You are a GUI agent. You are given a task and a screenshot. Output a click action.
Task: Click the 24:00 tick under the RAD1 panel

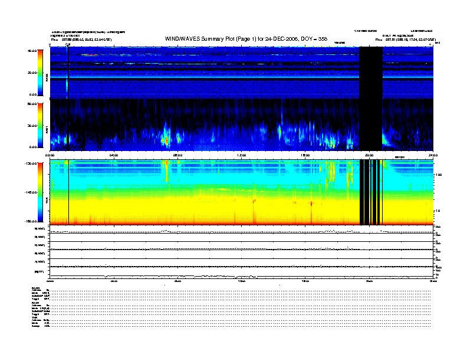pyautogui.click(x=433, y=155)
